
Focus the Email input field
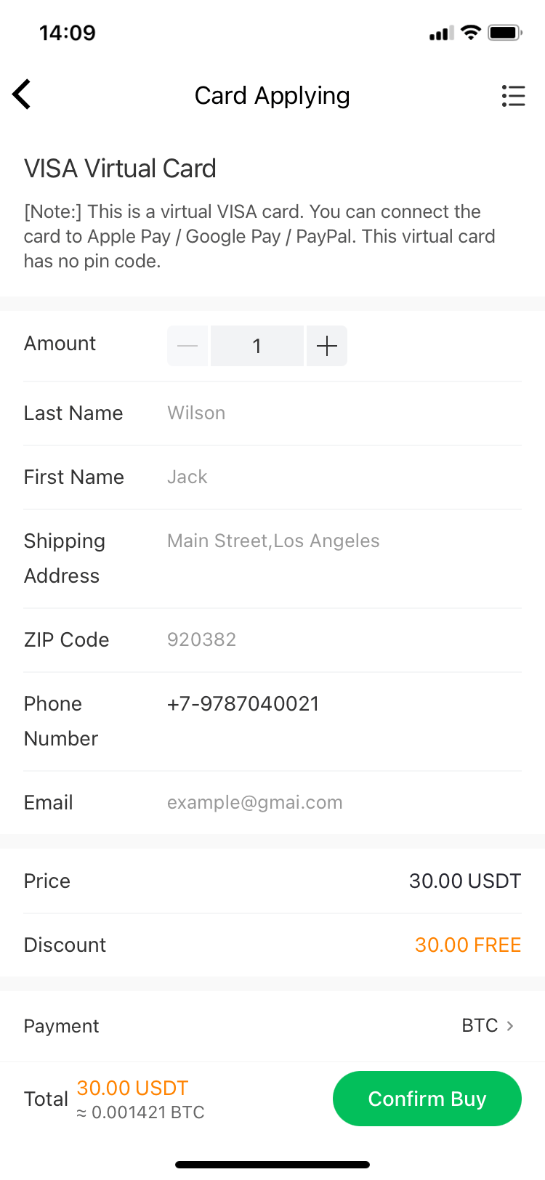(342, 803)
